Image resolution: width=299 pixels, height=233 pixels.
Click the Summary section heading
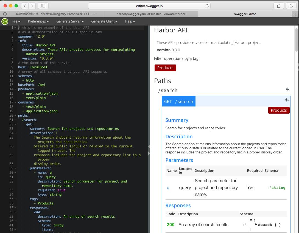(x=177, y=120)
